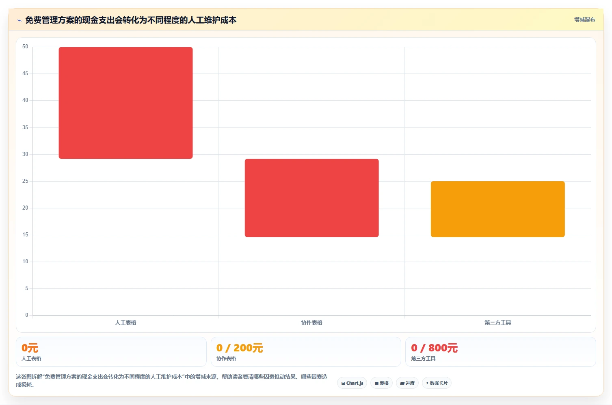Click the chart title 免费管理方案的现金支出
612x405 pixels.
tap(131, 20)
